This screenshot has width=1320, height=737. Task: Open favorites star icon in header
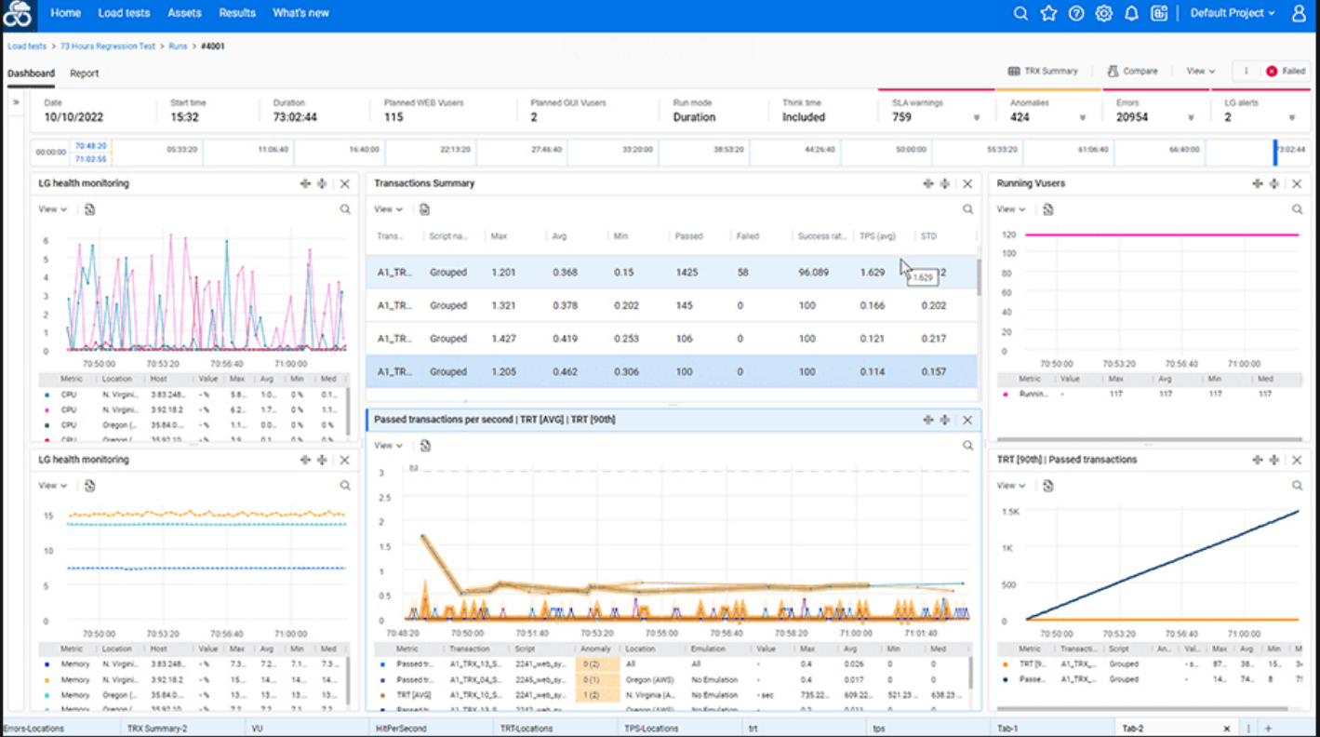click(1048, 13)
